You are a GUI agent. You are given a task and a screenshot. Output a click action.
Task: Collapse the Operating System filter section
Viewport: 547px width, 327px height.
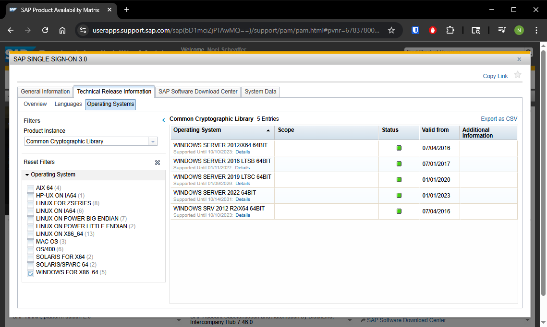(x=27, y=175)
